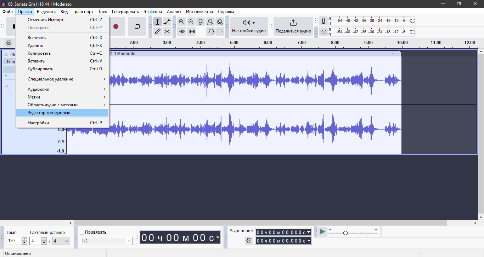Expand the Аудиоклип submenu

[x=62, y=89]
